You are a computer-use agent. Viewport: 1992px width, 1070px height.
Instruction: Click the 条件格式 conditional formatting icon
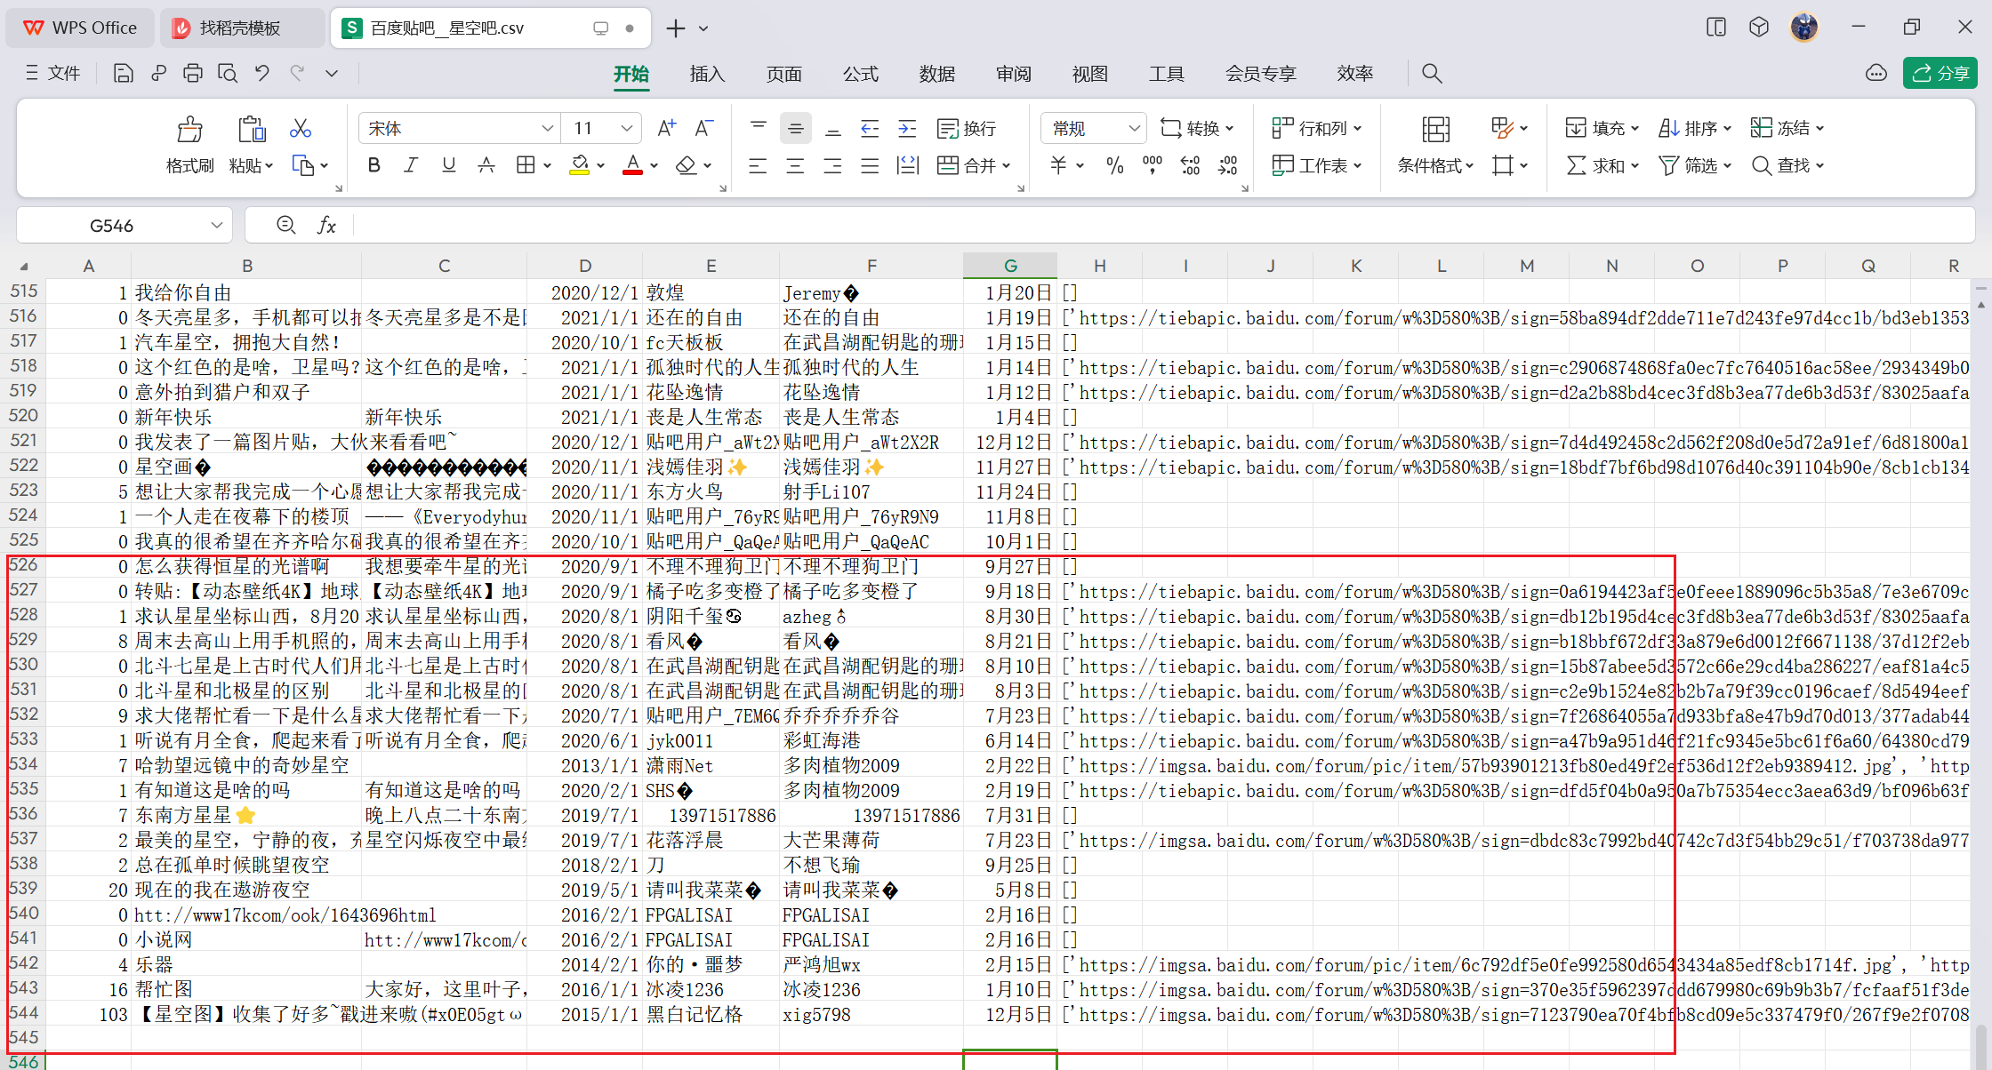(x=1433, y=165)
